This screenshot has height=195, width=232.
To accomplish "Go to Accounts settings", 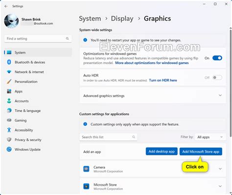I will click(38, 101).
